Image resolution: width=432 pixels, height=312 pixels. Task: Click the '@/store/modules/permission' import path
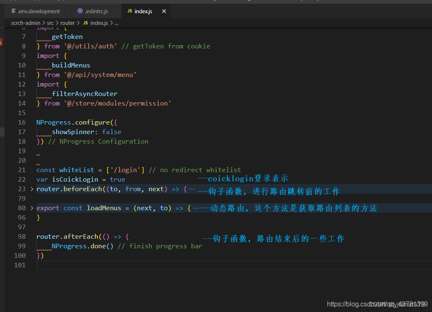click(117, 103)
